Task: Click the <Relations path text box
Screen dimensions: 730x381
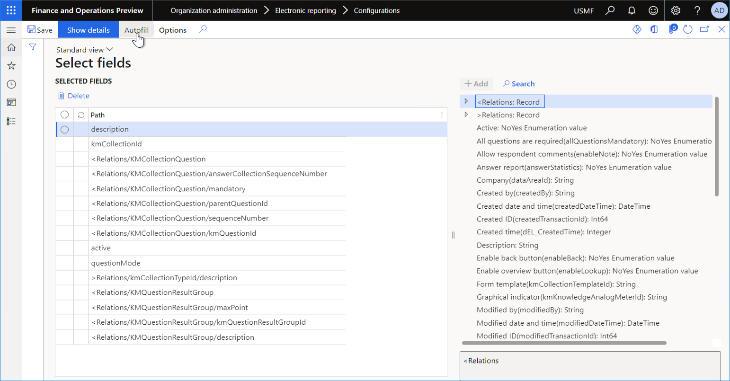Action: pyautogui.click(x=590, y=366)
